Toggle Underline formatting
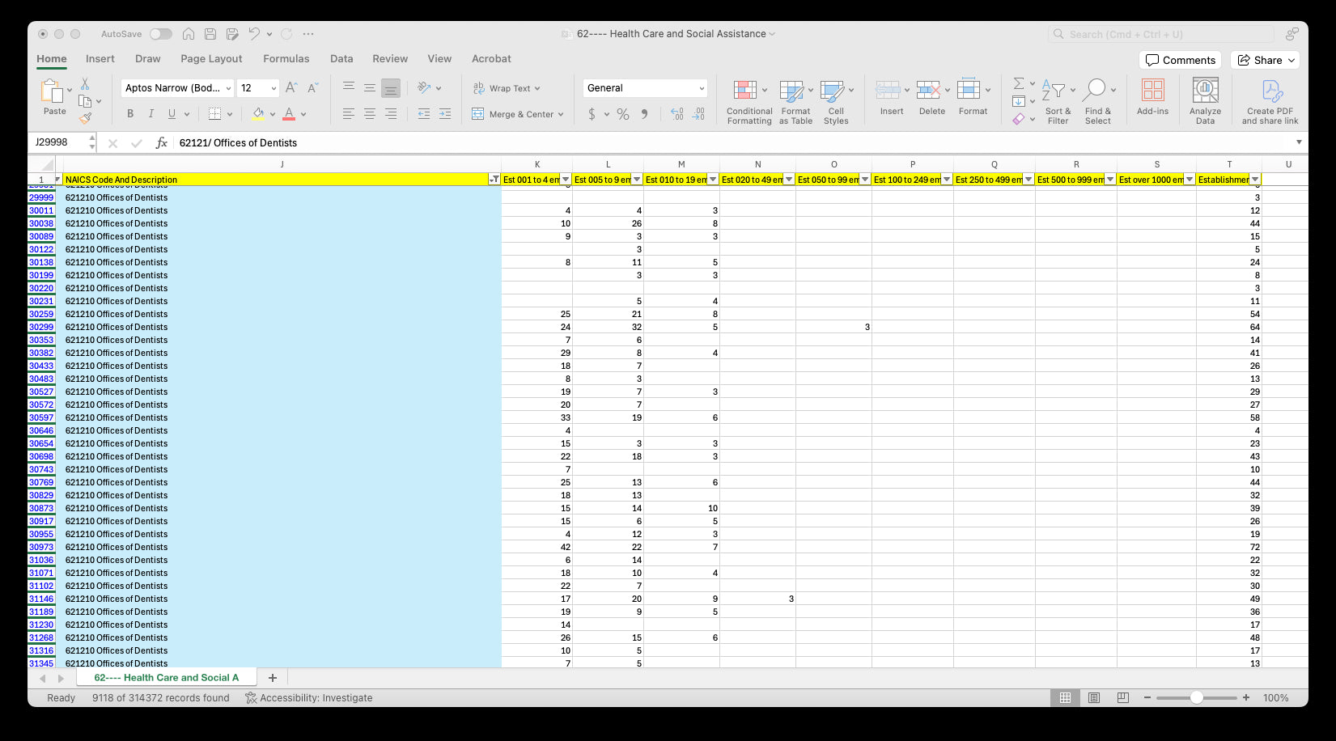Viewport: 1336px width, 741px height. pos(172,114)
